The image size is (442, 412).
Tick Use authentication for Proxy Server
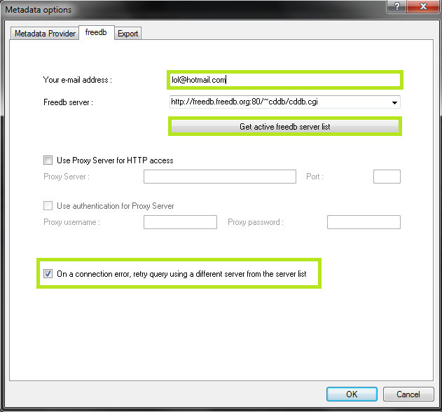click(x=48, y=206)
